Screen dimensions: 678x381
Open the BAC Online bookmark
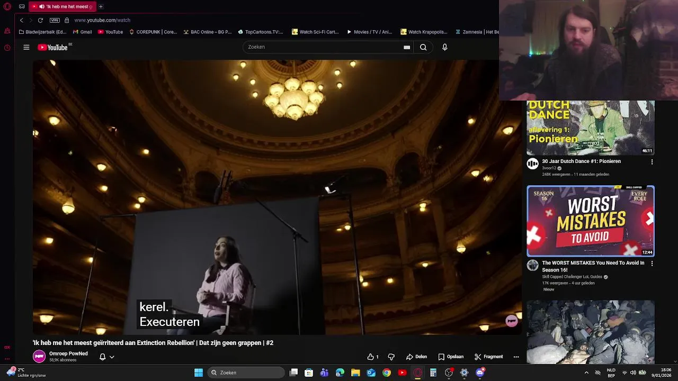[x=207, y=32]
